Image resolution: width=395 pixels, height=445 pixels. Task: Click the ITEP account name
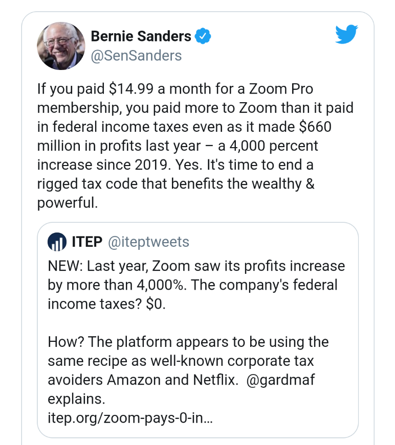click(x=87, y=242)
